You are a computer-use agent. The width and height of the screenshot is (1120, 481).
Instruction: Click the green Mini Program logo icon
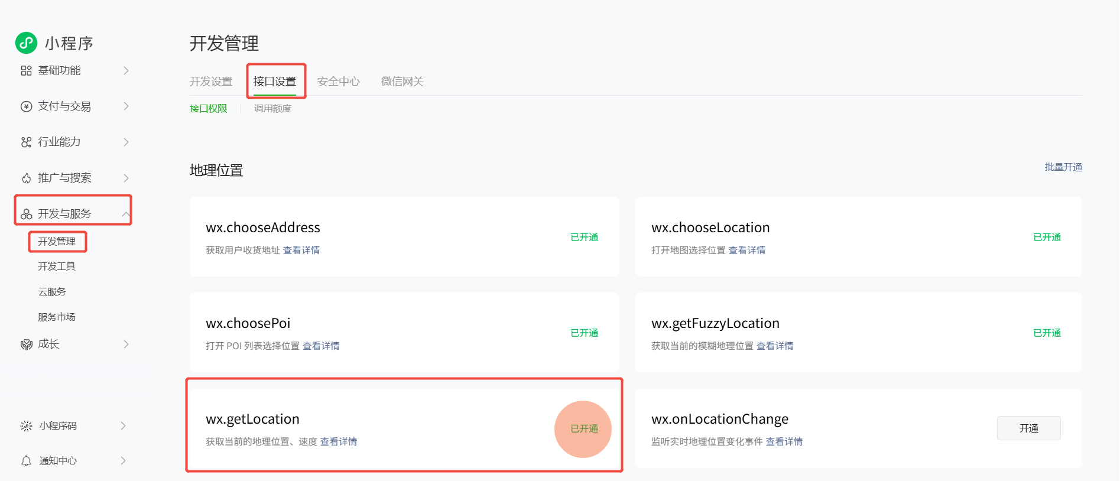26,43
